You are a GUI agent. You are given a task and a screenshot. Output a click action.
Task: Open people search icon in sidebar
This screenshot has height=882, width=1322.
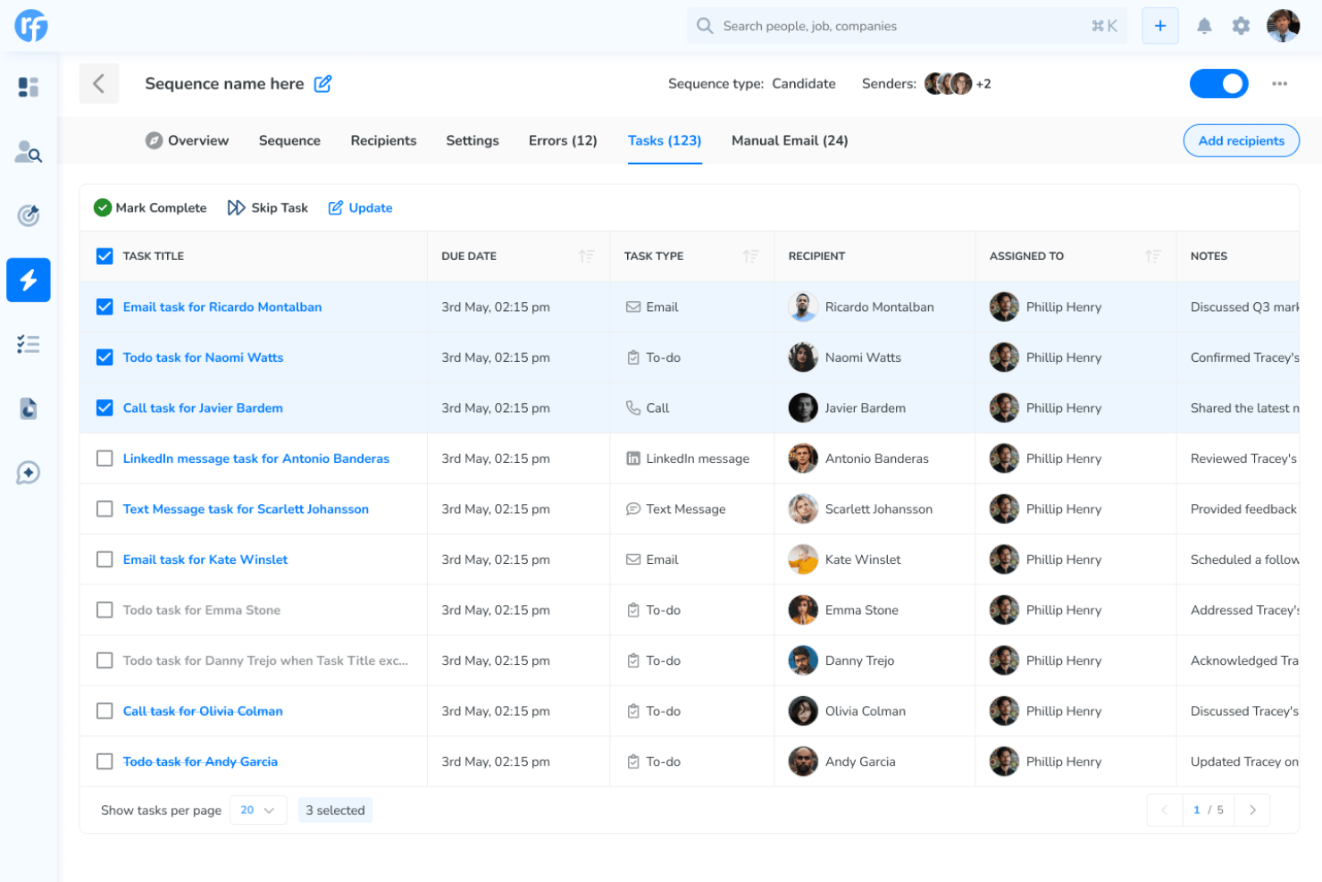tap(29, 152)
